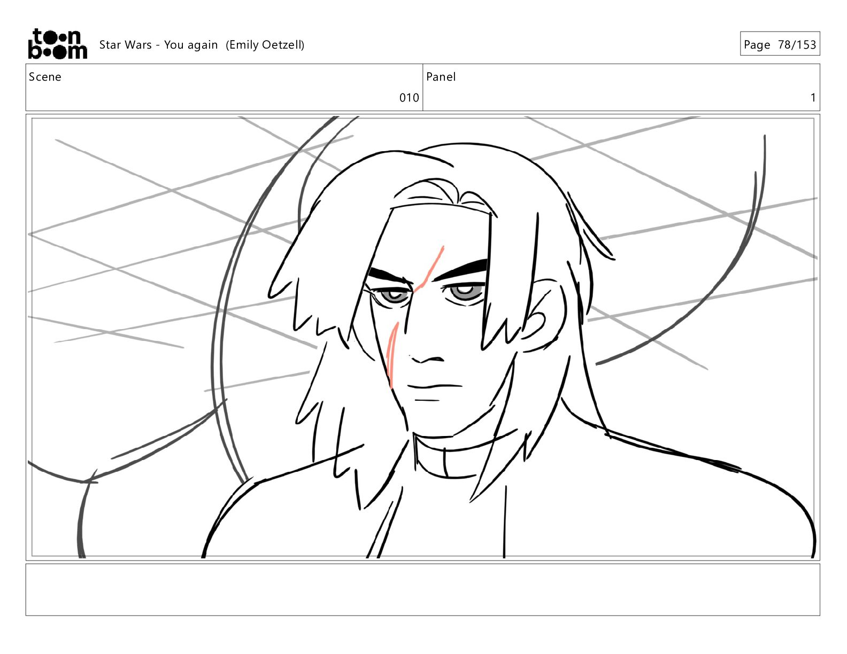This screenshot has height=654, width=847.
Task: Click the 'Panel' label
Action: tap(441, 77)
